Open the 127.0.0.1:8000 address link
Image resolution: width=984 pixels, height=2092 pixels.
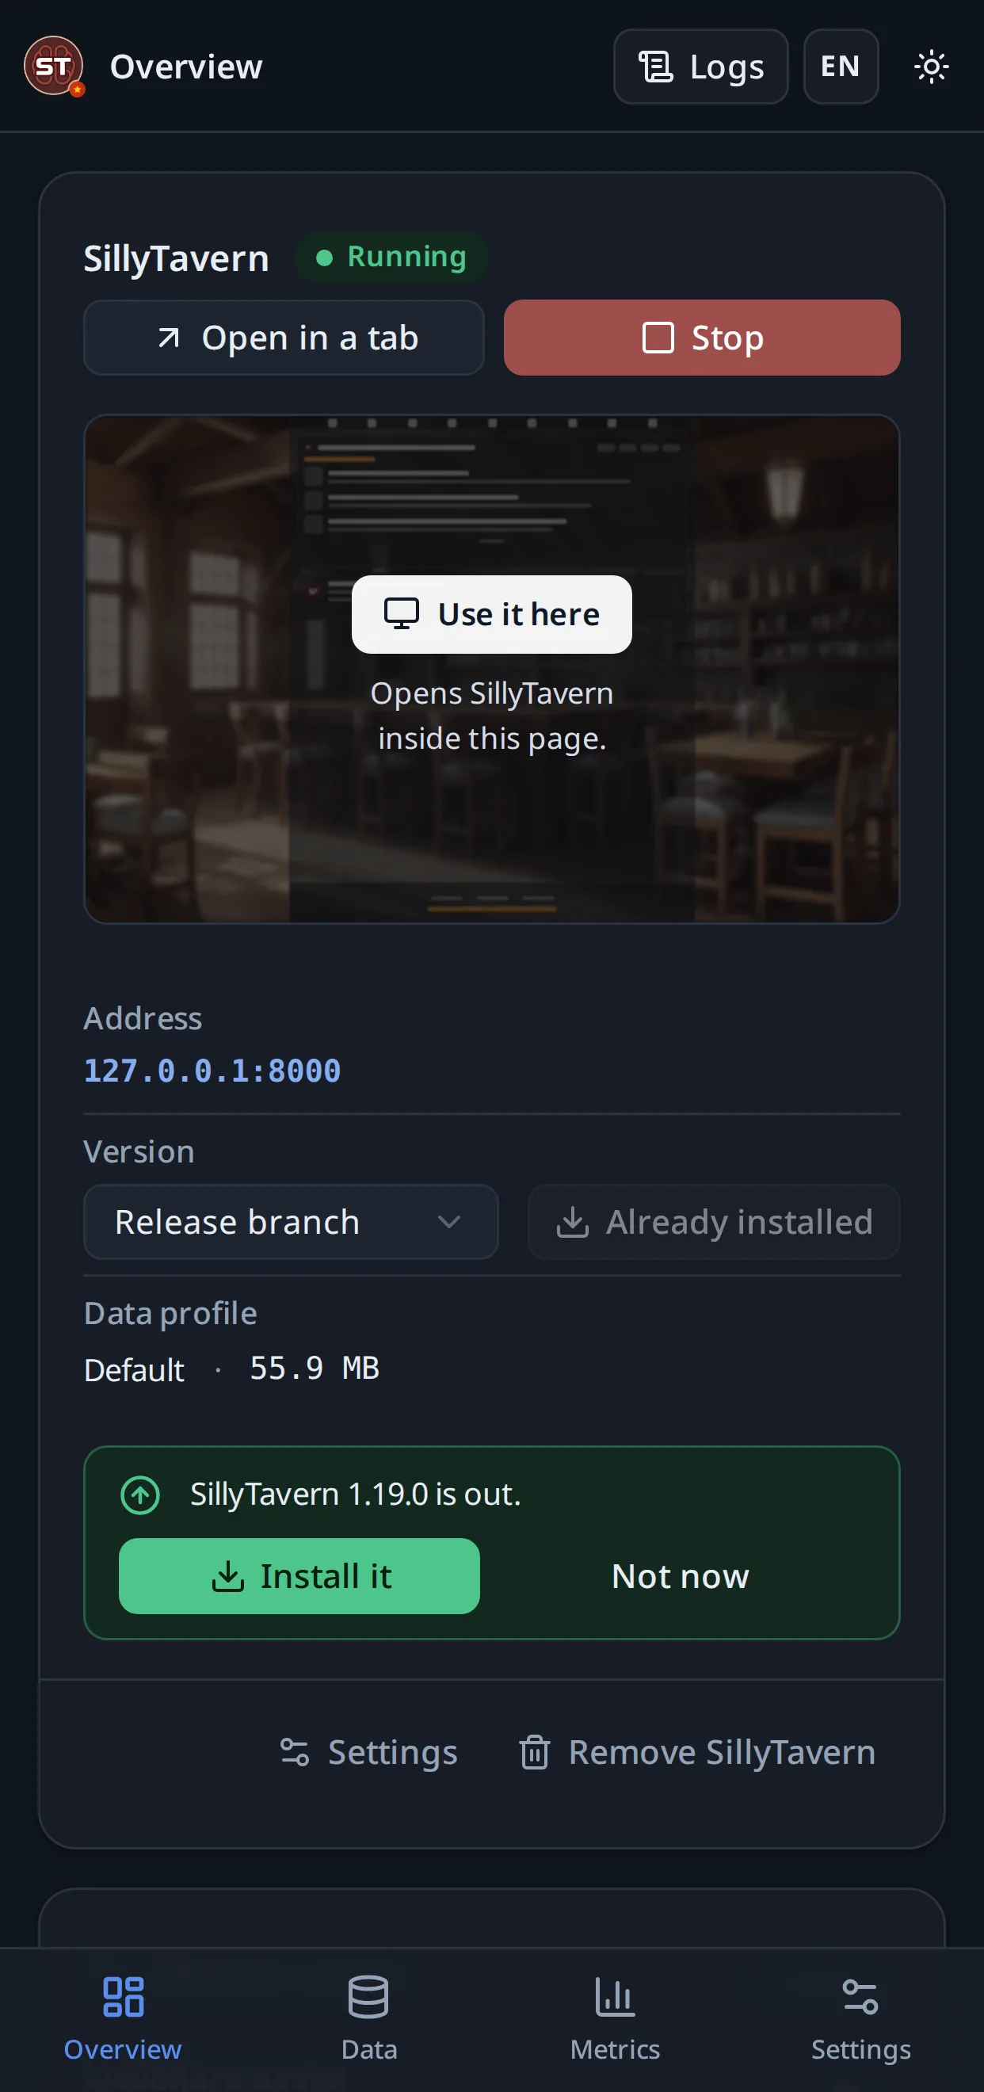[x=212, y=1071]
